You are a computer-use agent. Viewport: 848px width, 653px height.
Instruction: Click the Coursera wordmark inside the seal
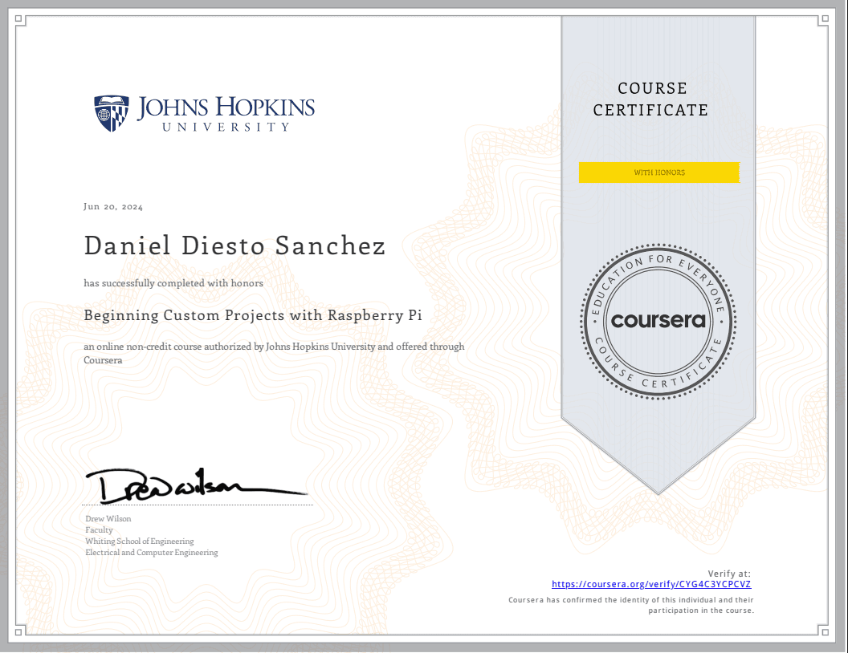(658, 320)
